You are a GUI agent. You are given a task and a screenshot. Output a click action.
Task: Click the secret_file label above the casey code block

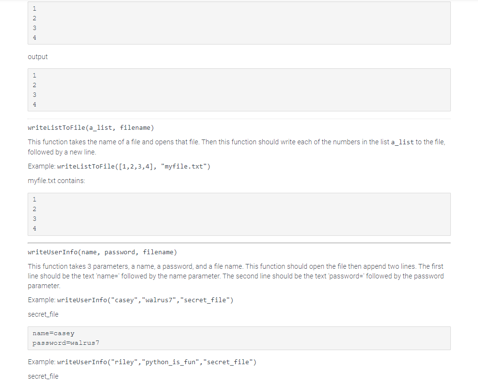[x=43, y=314]
